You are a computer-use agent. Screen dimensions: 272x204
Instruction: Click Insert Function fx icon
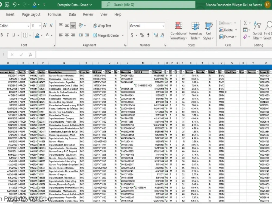(x=30, y=55)
